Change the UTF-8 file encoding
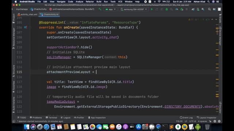 [x=193, y=121]
